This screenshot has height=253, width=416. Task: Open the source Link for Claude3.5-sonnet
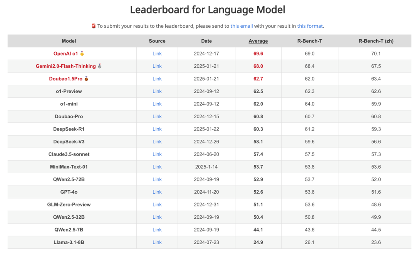coord(157,154)
